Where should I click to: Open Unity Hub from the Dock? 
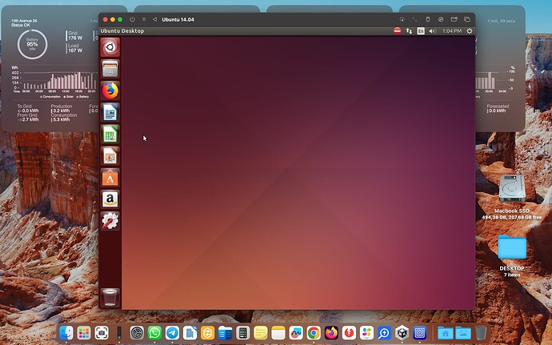402,333
